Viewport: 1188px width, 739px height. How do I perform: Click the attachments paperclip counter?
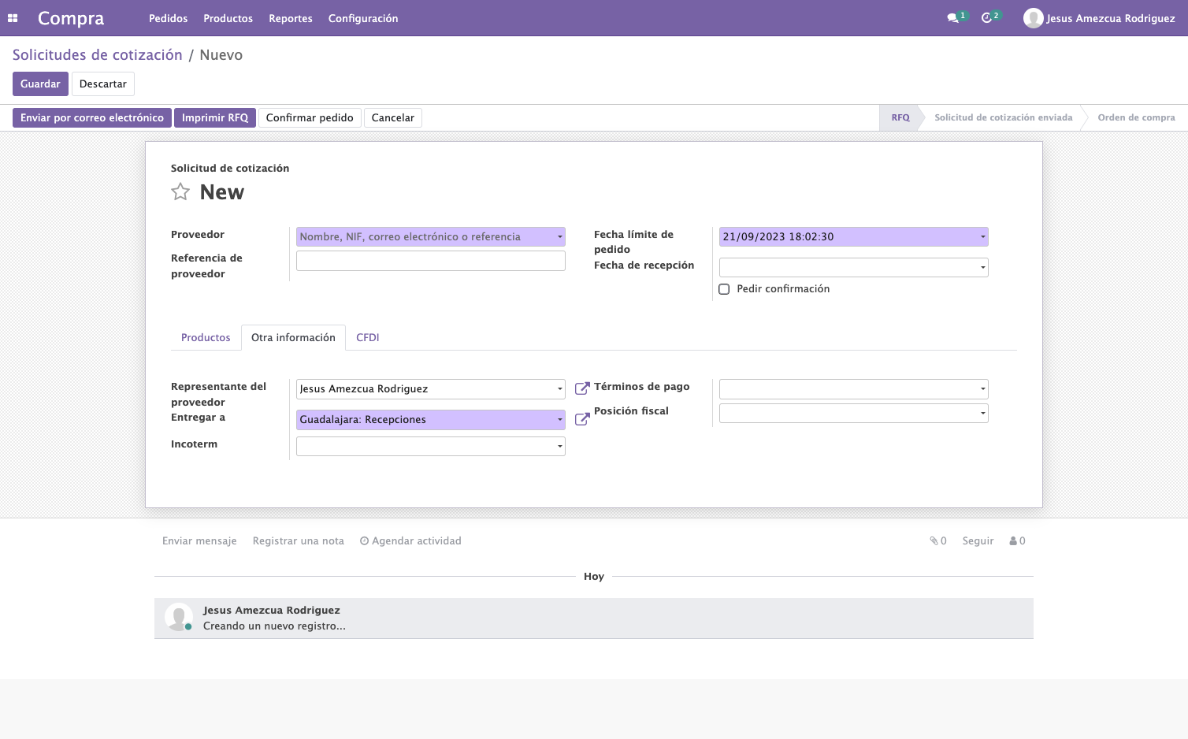click(x=937, y=540)
